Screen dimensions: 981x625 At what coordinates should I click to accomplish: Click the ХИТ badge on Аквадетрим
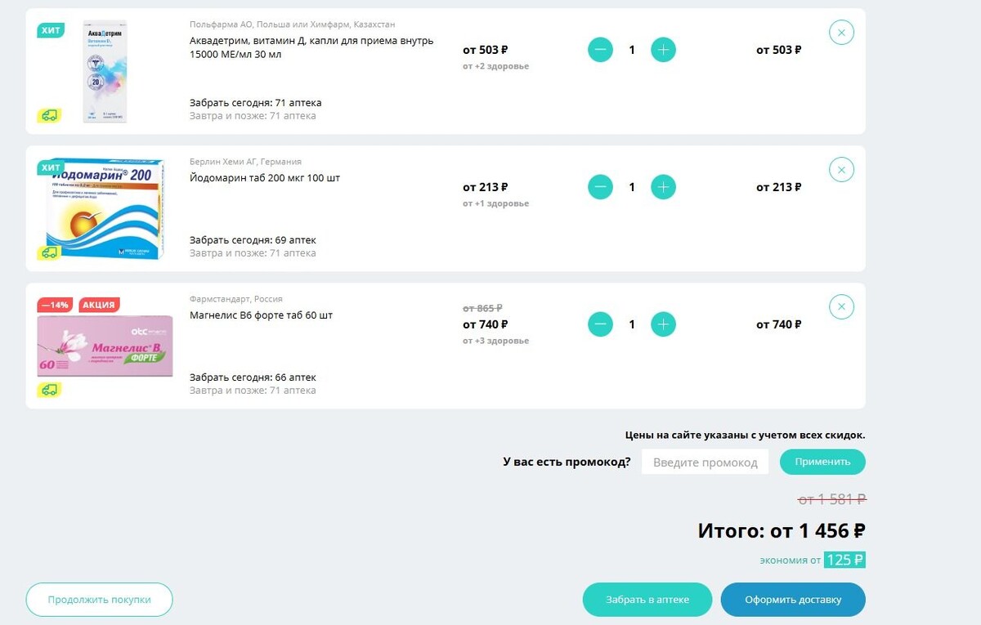tap(51, 30)
